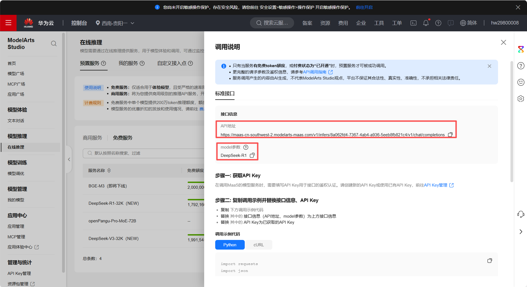Click the right rail help circle icon

point(521,66)
